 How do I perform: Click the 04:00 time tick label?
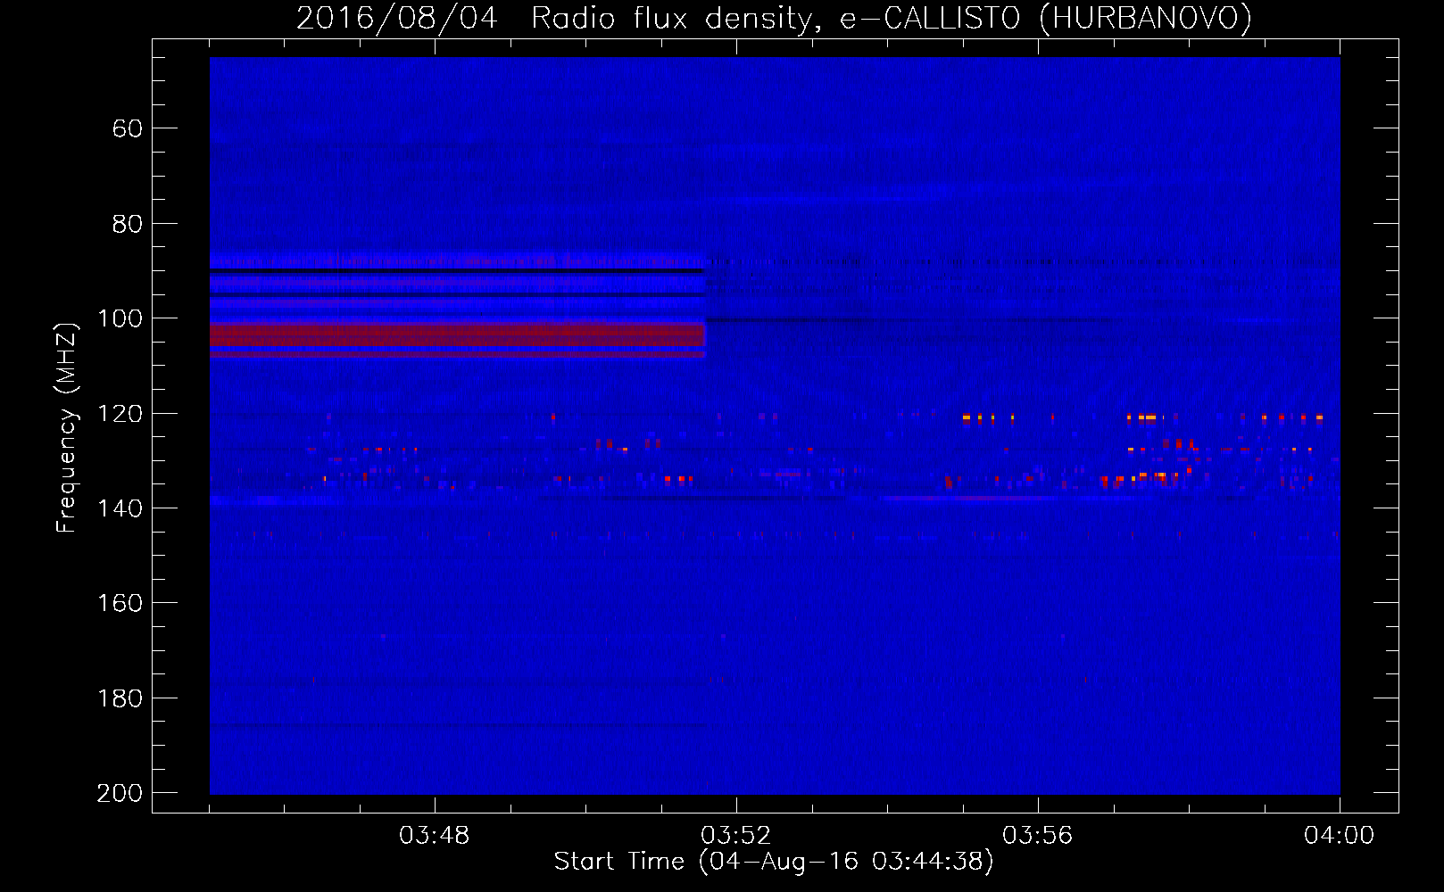[1340, 836]
